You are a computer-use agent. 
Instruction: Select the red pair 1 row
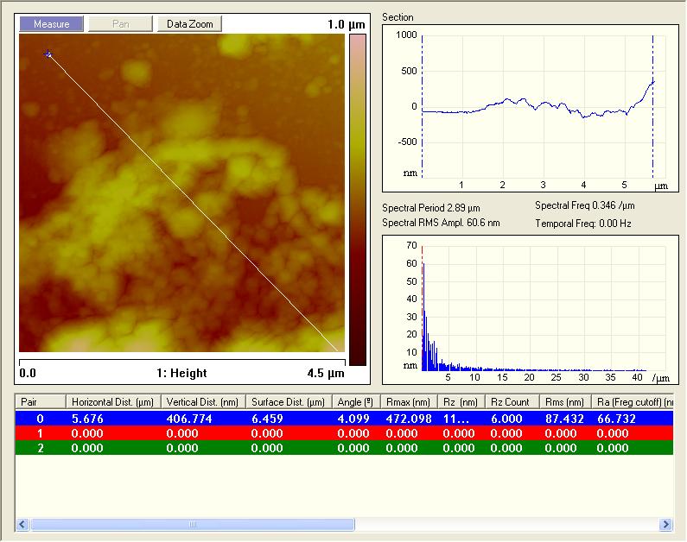pyautogui.click(x=344, y=433)
